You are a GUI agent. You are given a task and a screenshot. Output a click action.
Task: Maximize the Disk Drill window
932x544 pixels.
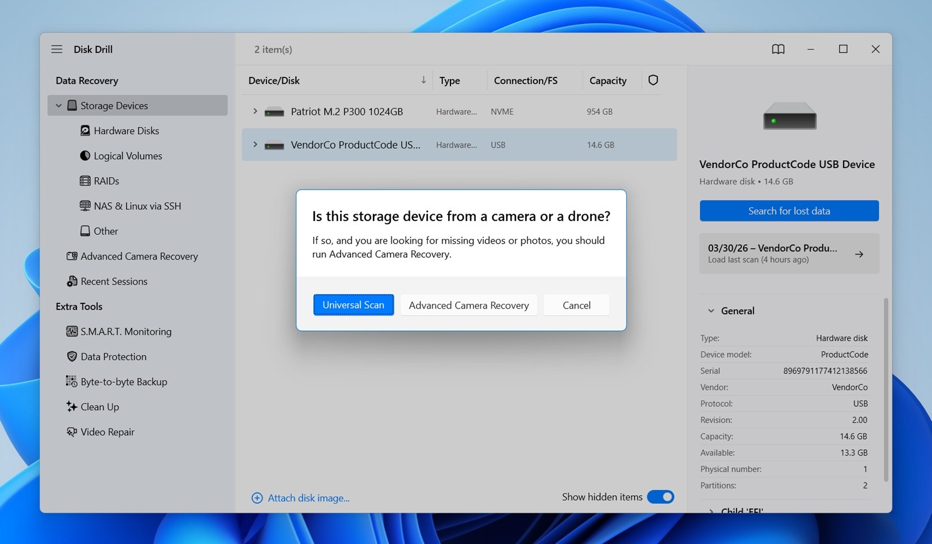click(843, 49)
